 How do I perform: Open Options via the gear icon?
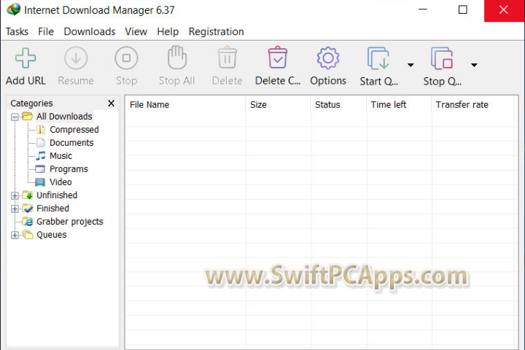tap(328, 58)
